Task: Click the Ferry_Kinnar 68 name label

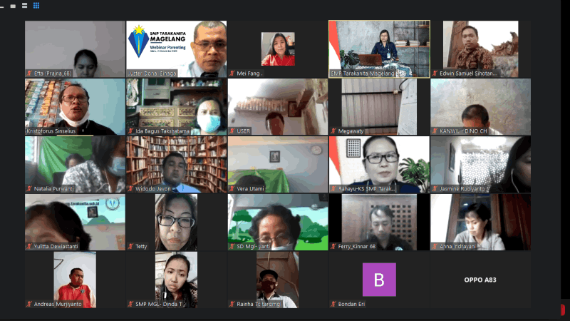Action: click(x=357, y=246)
